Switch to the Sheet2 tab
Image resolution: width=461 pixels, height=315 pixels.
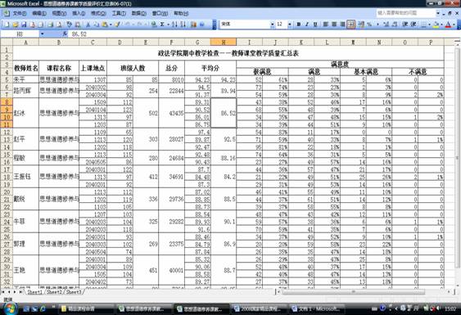(54, 292)
